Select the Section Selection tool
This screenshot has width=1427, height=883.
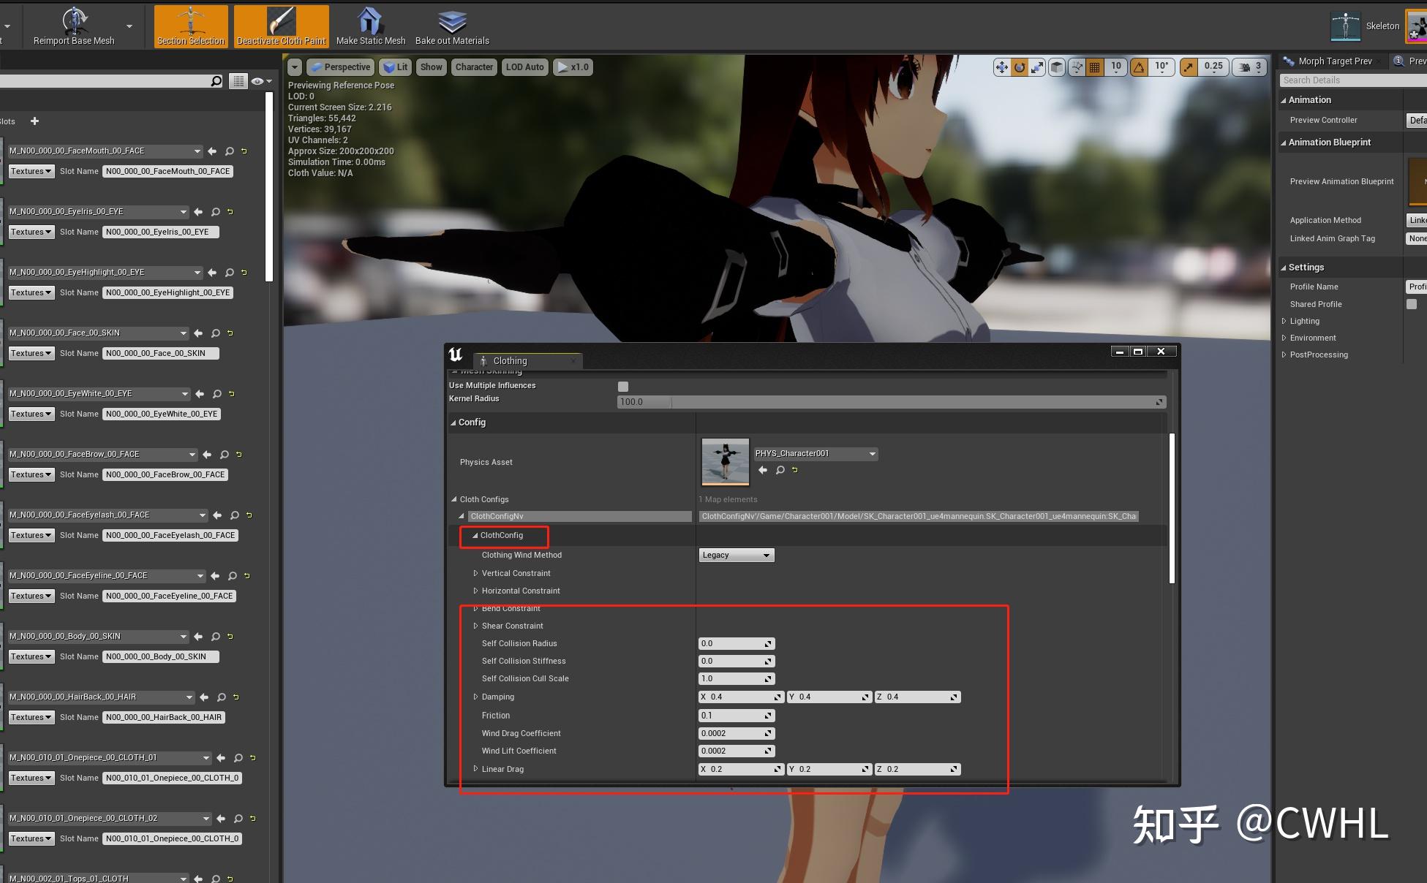click(190, 26)
